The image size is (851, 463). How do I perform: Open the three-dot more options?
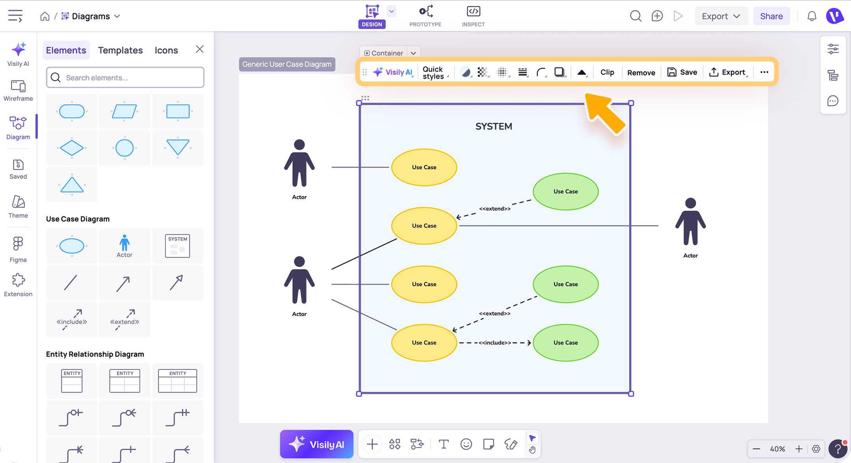click(x=764, y=72)
